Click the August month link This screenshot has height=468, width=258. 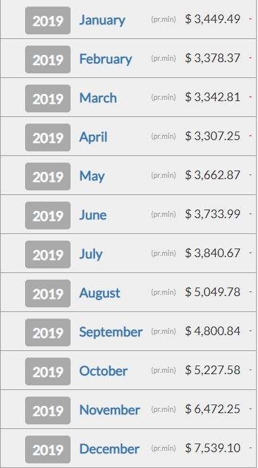point(100,293)
